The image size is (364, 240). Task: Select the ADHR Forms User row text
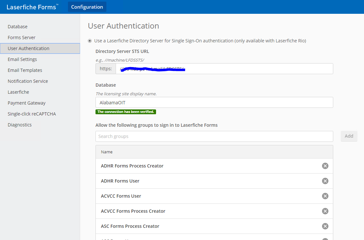pyautogui.click(x=120, y=181)
